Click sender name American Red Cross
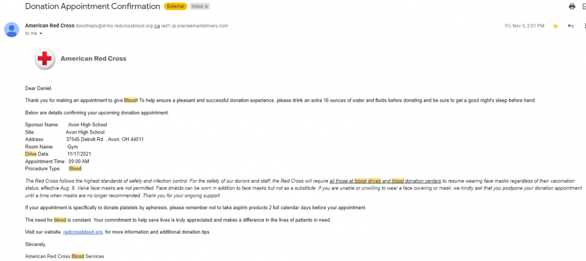 point(49,26)
